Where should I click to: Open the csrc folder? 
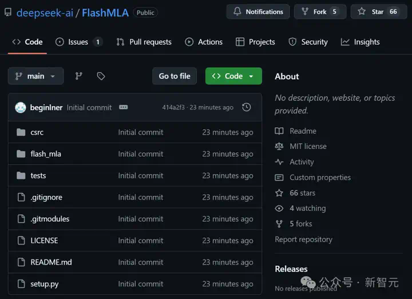[x=37, y=132]
